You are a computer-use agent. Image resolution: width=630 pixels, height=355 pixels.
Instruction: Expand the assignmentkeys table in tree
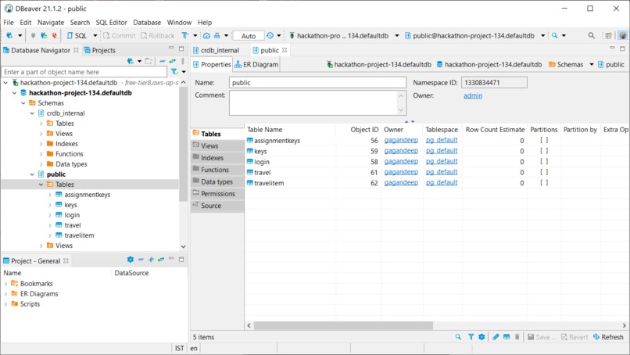[50, 195]
